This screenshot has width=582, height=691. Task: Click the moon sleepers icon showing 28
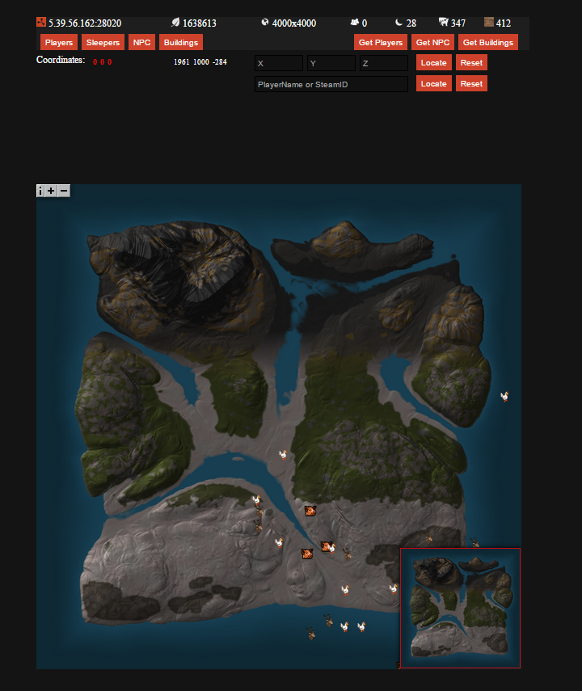399,22
